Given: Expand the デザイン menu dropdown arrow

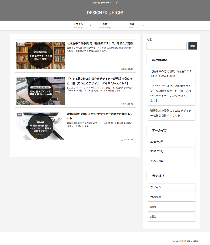Looking at the screenshot, I should [90, 25].
